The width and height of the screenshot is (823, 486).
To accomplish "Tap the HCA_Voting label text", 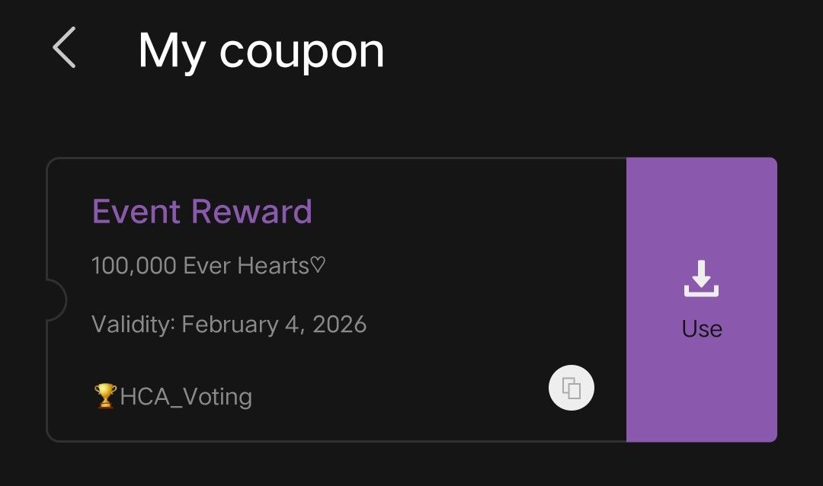I will [x=186, y=397].
